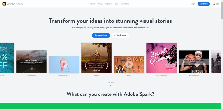Click the down chevron below Learn more
This screenshot has width=223, height=109.
110,85
